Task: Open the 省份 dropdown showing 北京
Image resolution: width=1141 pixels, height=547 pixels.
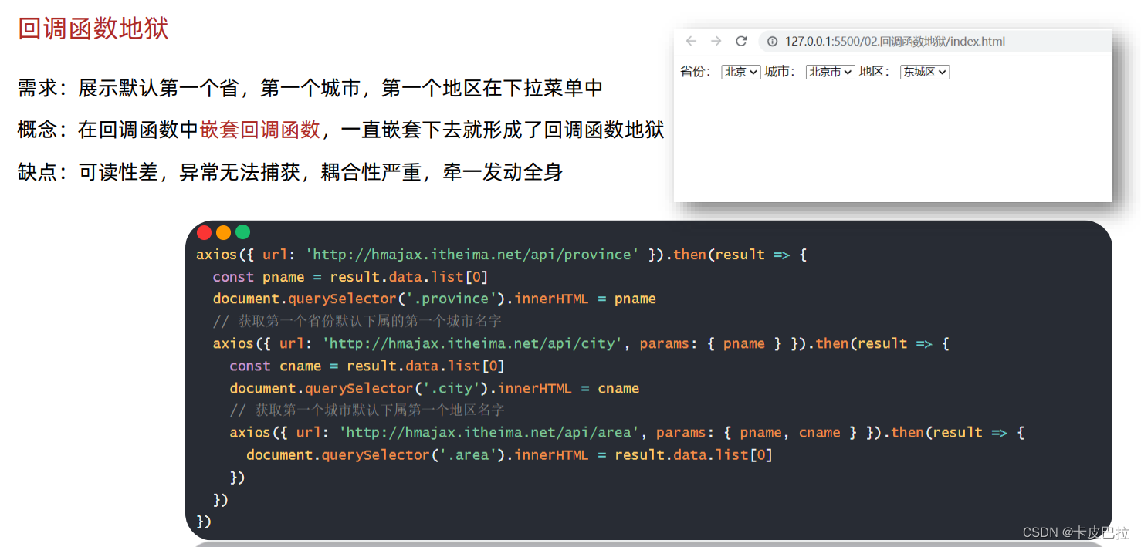Action: point(741,72)
